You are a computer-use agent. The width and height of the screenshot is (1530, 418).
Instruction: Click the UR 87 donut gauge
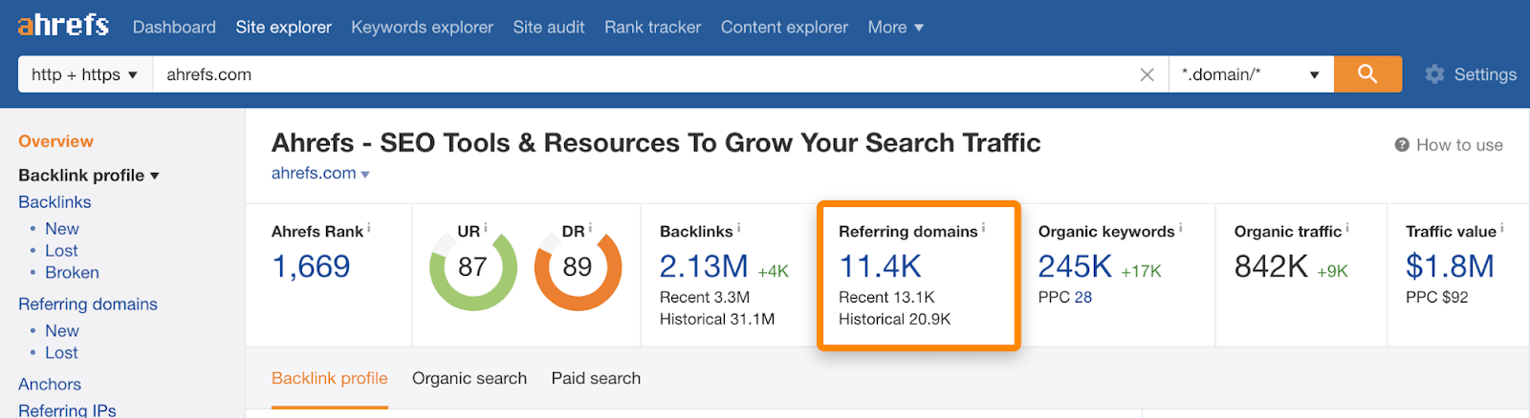(x=472, y=268)
